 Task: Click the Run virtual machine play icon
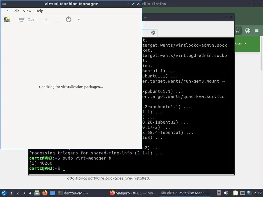click(46, 19)
